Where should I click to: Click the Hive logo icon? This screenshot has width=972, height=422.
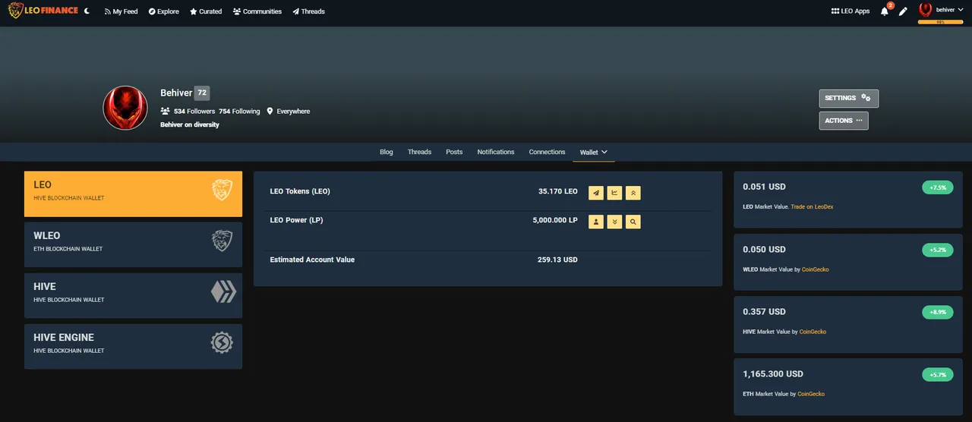[223, 292]
